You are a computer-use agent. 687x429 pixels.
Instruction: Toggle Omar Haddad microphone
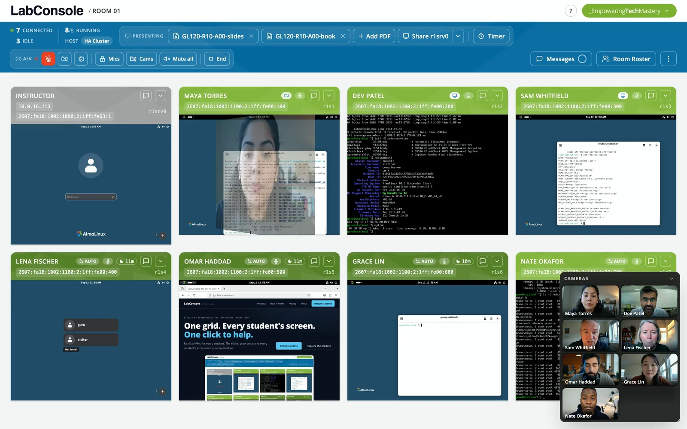click(x=276, y=261)
